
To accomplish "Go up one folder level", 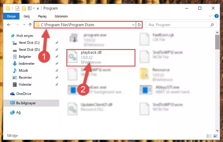I will (30, 25).
